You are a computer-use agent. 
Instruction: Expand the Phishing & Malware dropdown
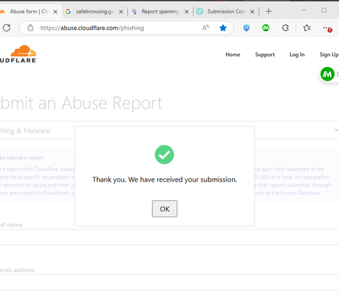point(169,131)
